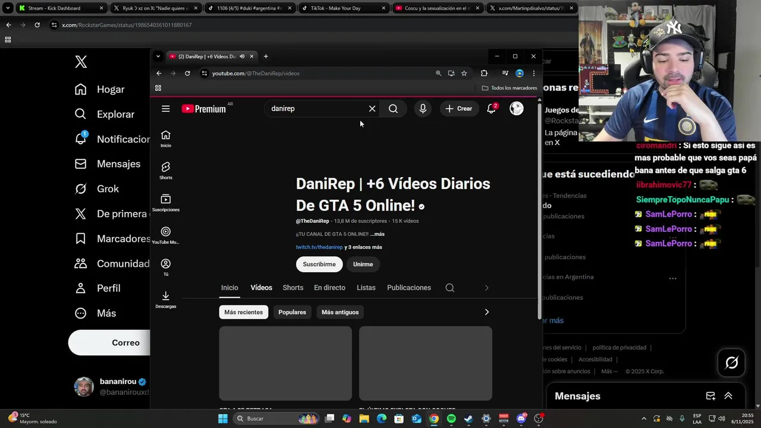Open Shorts in YouTube sidebar
The image size is (761, 428).
pos(166,171)
